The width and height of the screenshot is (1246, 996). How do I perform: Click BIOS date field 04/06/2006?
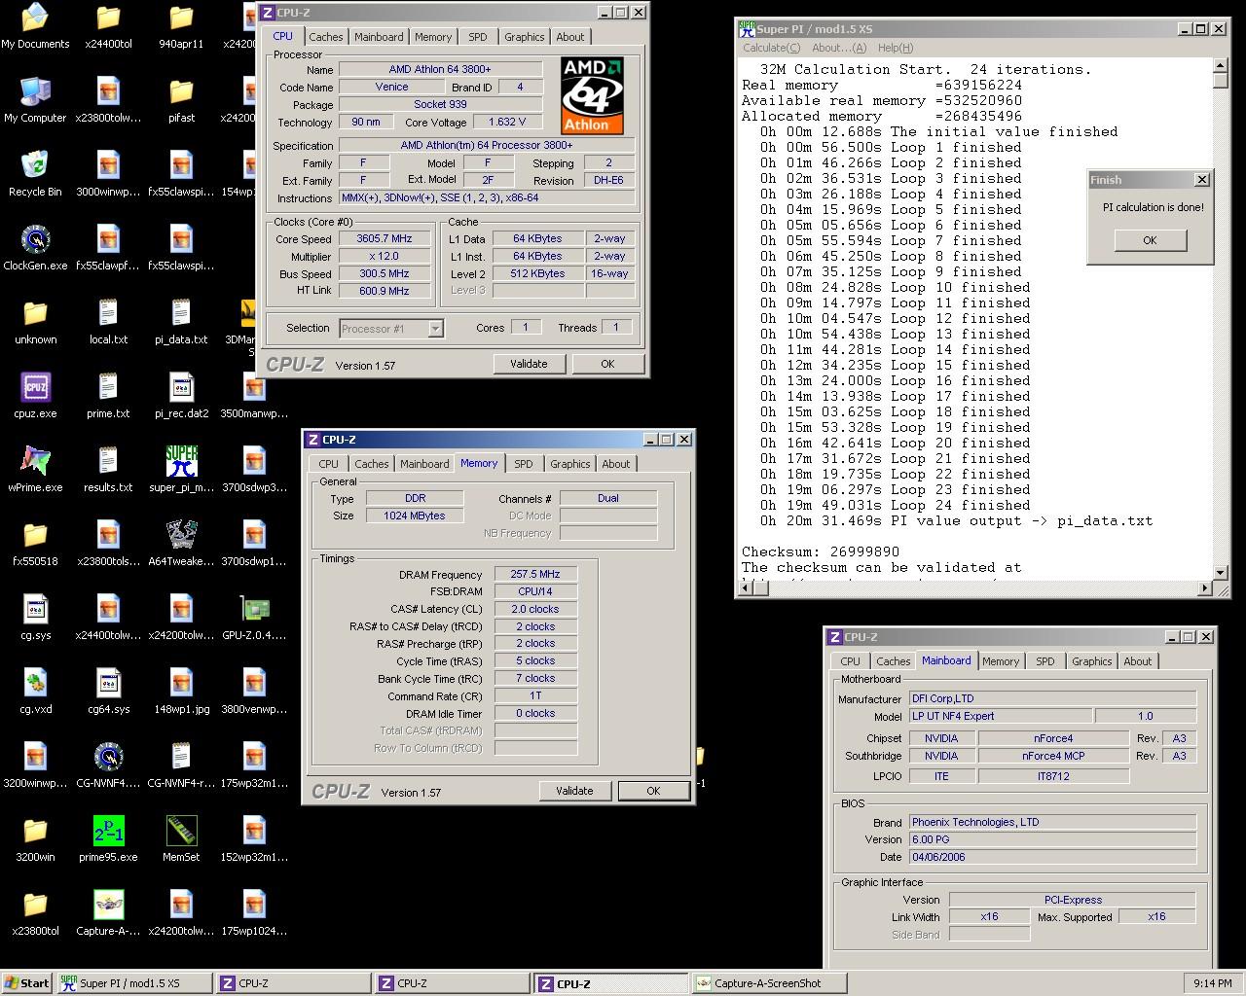pyautogui.click(x=1052, y=857)
